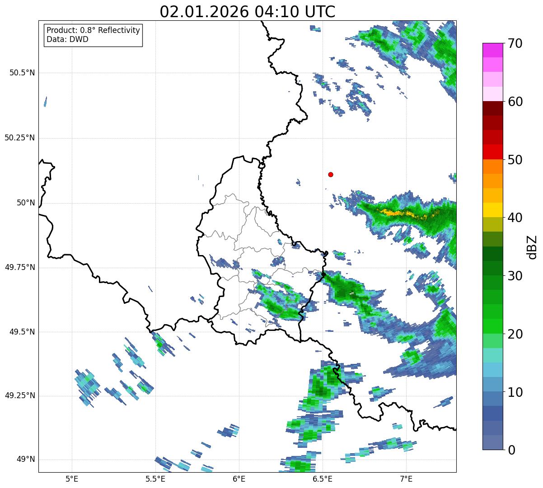Click the 'Data: DWD' text

[x=67, y=39]
